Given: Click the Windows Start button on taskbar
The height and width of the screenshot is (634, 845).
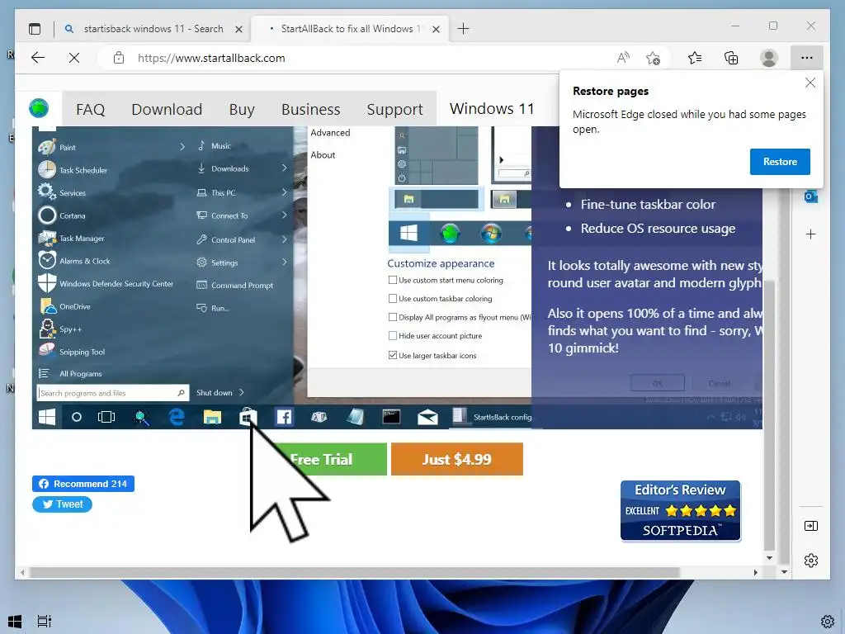Looking at the screenshot, I should pyautogui.click(x=15, y=621).
